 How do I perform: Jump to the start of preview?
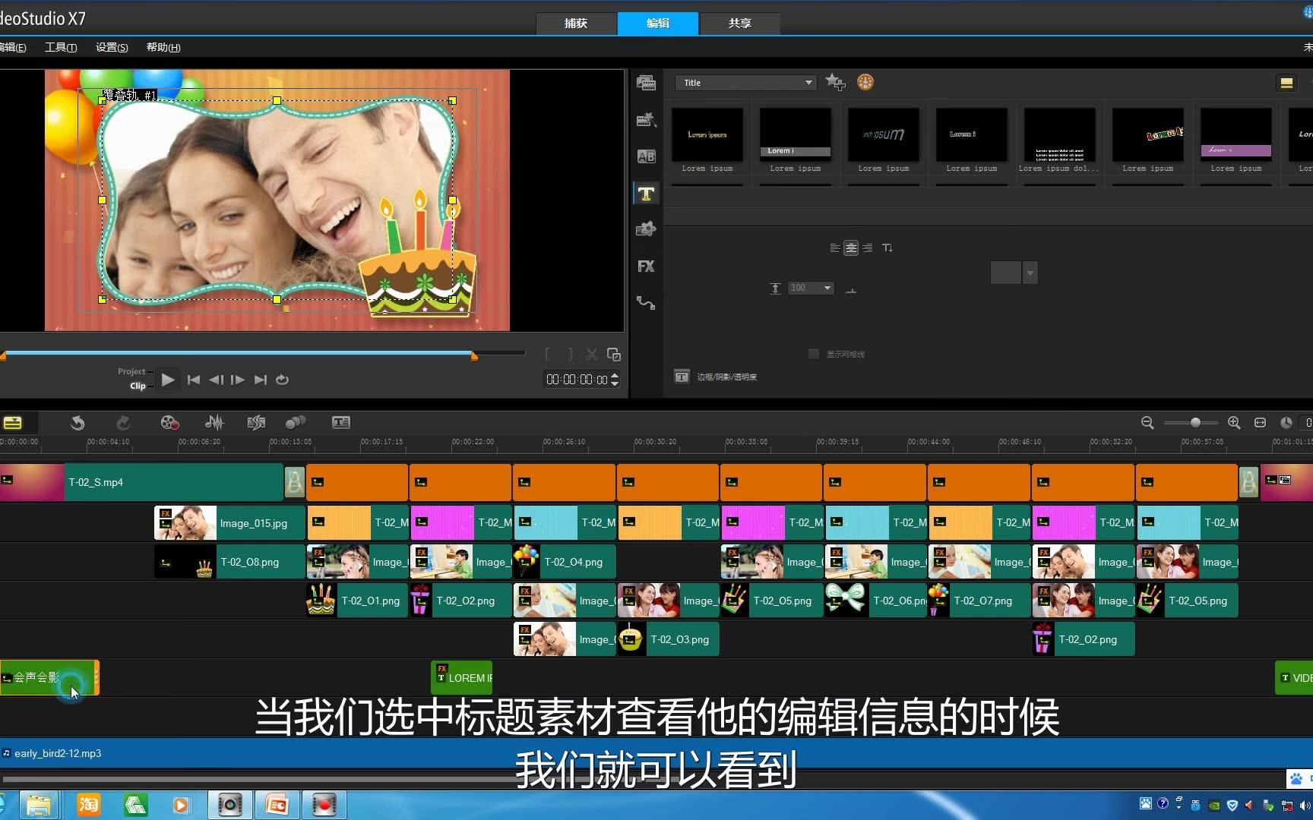click(x=194, y=380)
